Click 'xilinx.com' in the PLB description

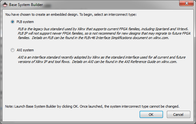point(161,38)
